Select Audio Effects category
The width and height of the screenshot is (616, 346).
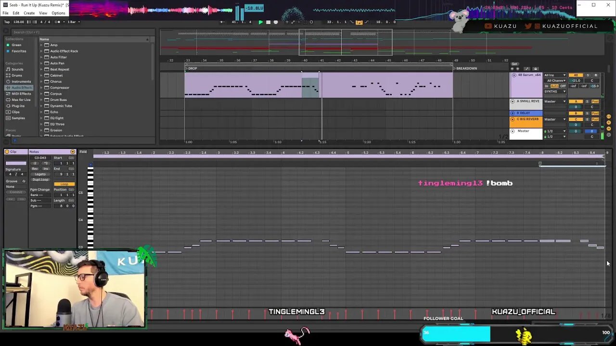click(22, 87)
